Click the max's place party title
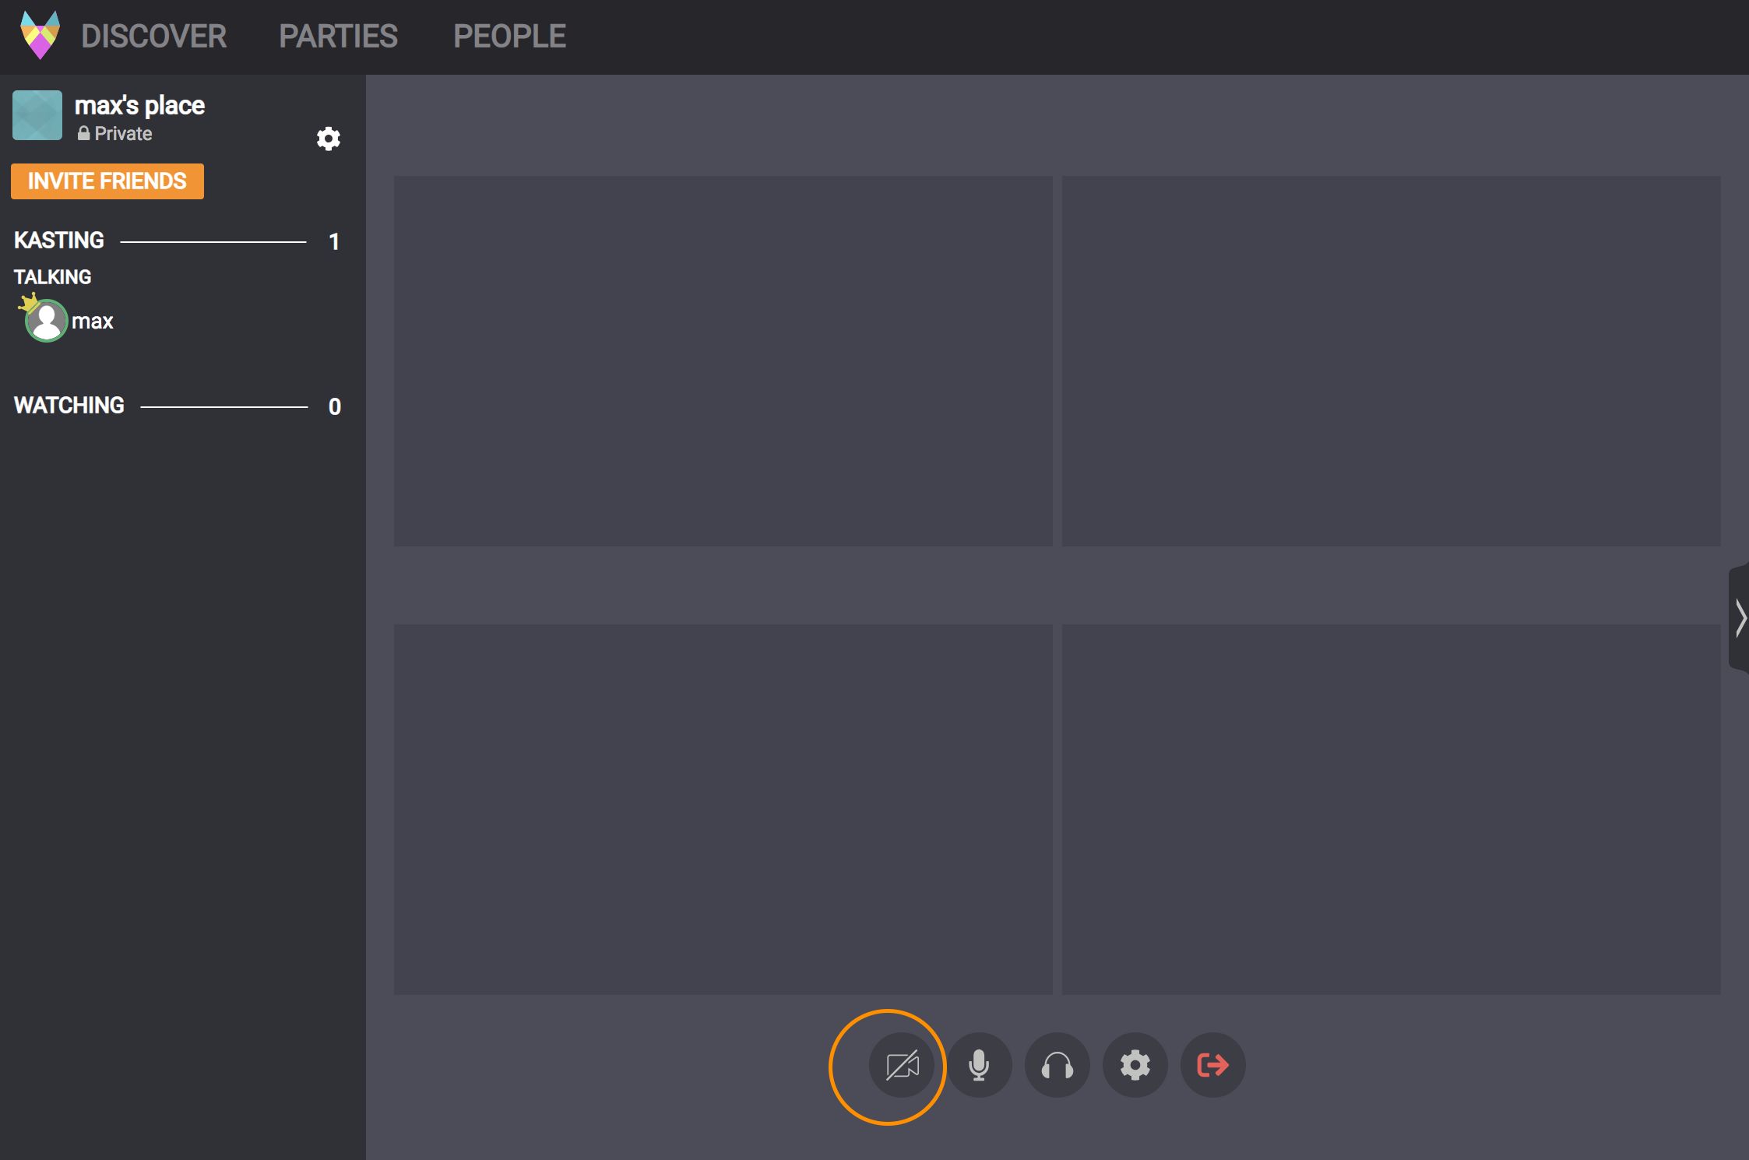Screen dimensions: 1749x1160 (139, 105)
